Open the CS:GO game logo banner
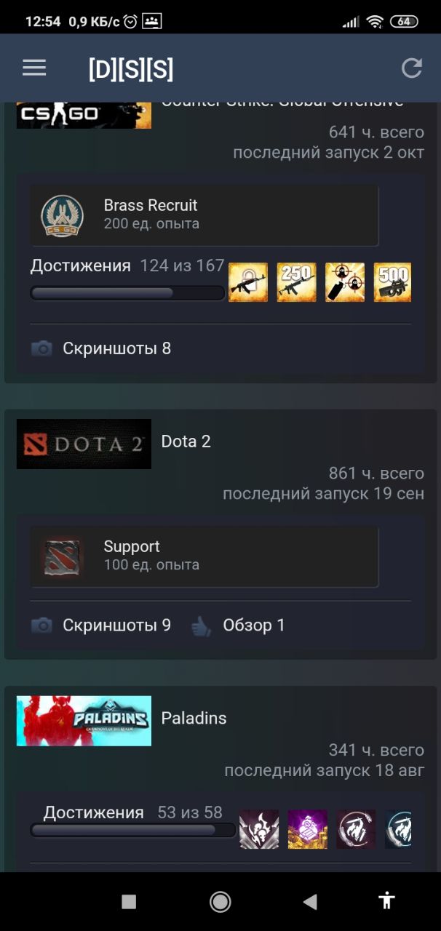The width and height of the screenshot is (441, 931). (x=84, y=116)
